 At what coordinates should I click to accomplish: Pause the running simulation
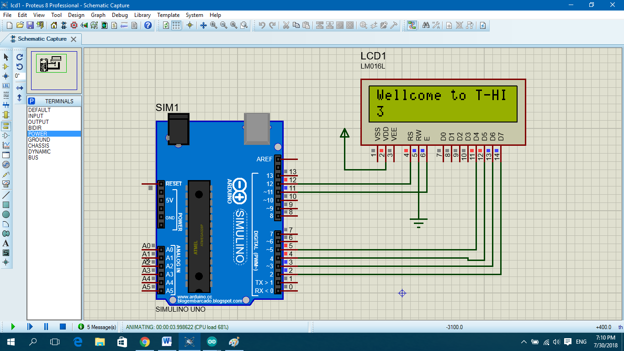46,326
